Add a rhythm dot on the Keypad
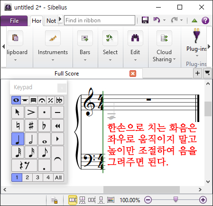This screenshot has height=206, width=213. point(44,166)
